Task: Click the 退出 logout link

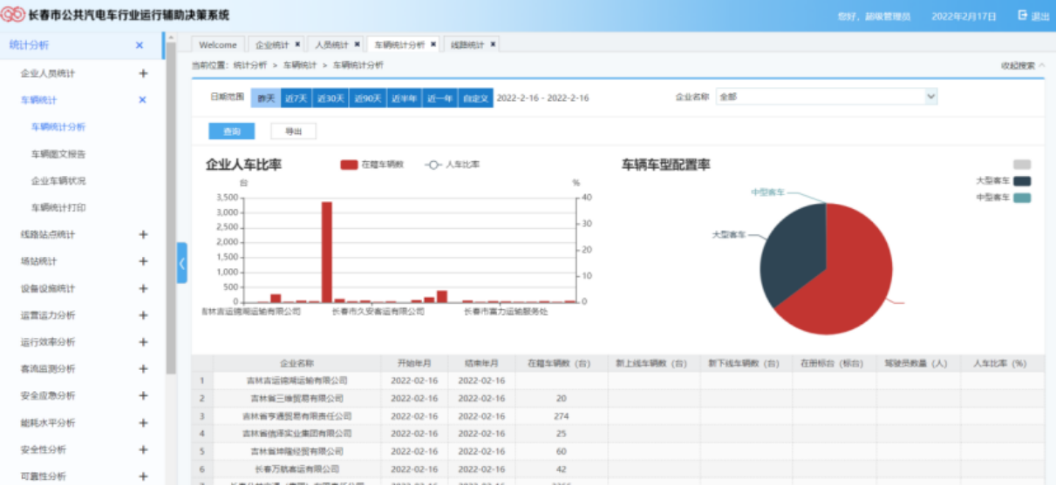Action: (x=1040, y=16)
